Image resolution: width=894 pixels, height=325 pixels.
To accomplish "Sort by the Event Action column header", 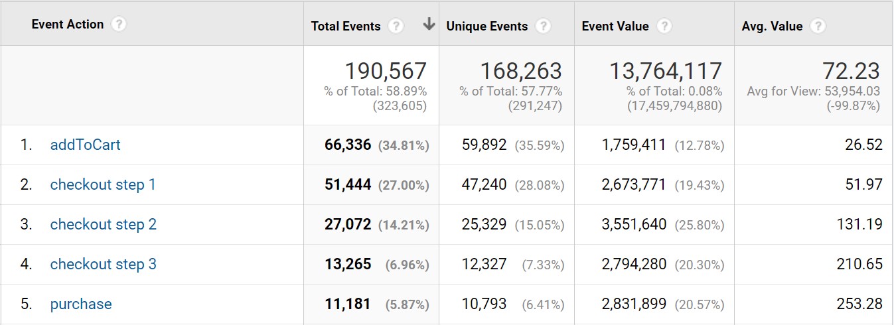I will click(x=68, y=25).
